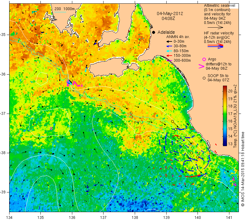245x221 pixels.
Task: Click the magenta drifters chevron legend symbol
Action: coord(202,66)
